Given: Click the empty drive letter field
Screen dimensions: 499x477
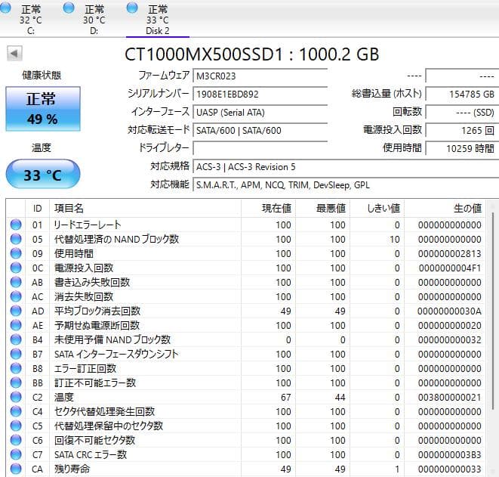Looking at the screenshot, I should coord(260,148).
